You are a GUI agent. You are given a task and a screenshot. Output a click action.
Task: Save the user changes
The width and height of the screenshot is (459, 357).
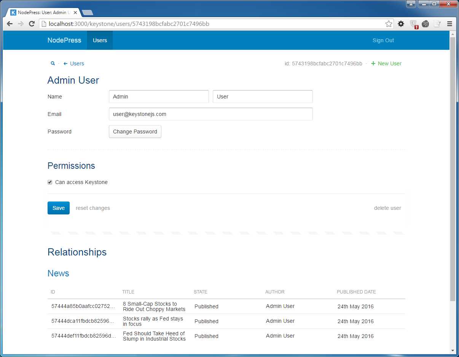(59, 208)
